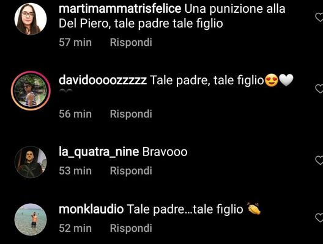The width and height of the screenshot is (323, 244).
Task: Open monklaudio username link
Action: pyautogui.click(x=91, y=209)
